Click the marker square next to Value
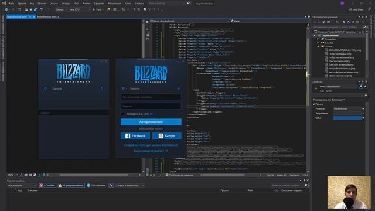Viewport: 375px width, 211px height. click(x=363, y=118)
